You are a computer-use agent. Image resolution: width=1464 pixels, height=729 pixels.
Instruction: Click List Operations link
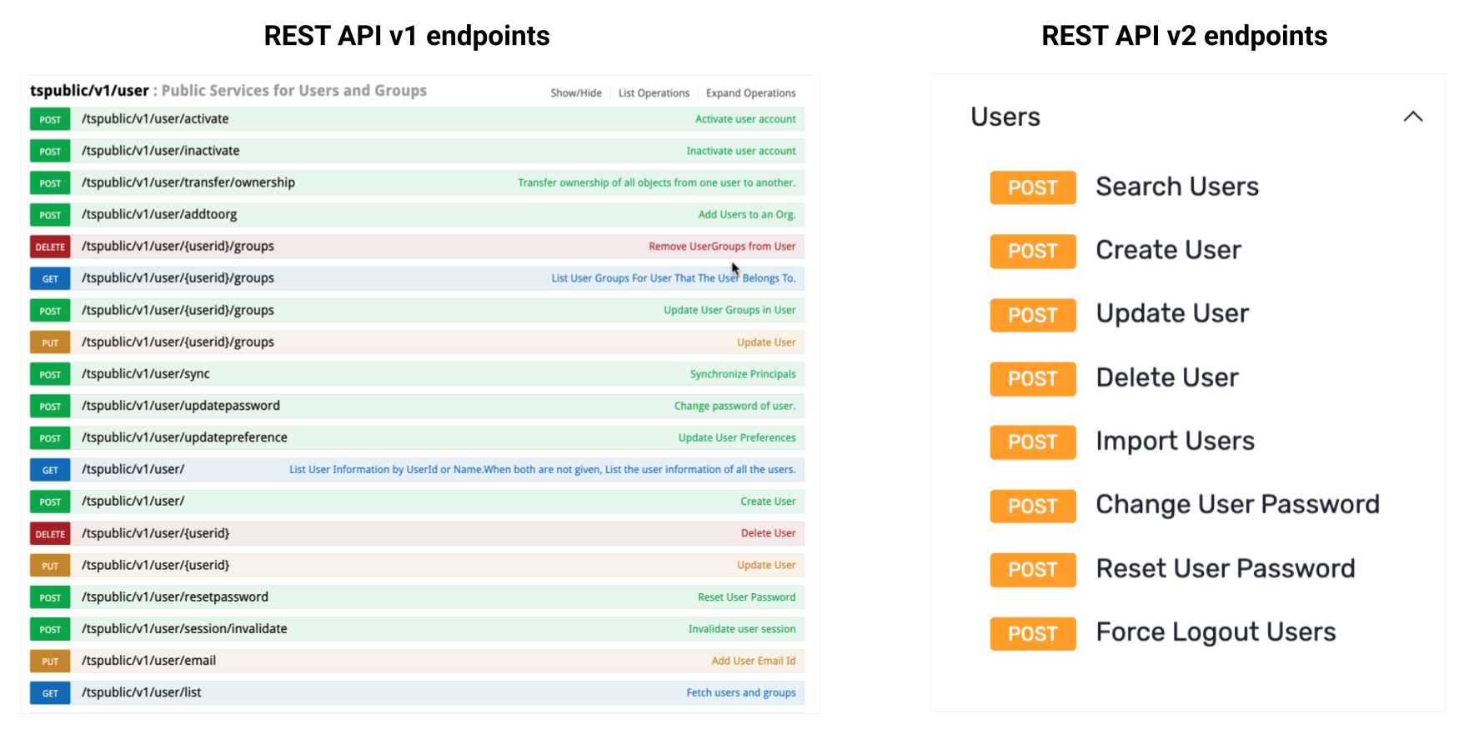(654, 93)
